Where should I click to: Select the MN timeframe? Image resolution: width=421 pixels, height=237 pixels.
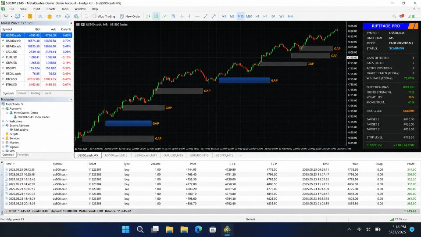290,16
